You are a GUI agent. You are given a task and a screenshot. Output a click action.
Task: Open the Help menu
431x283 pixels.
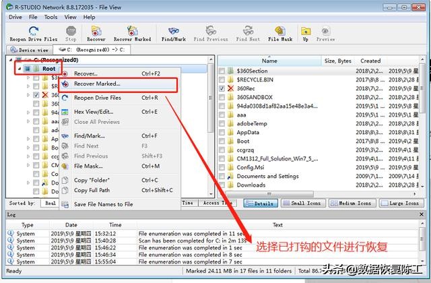click(x=89, y=17)
